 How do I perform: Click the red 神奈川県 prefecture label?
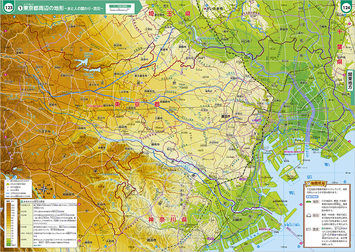168,220
